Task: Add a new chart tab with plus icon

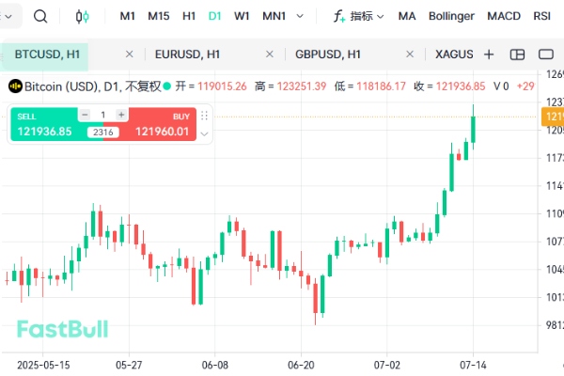Action: (489, 55)
